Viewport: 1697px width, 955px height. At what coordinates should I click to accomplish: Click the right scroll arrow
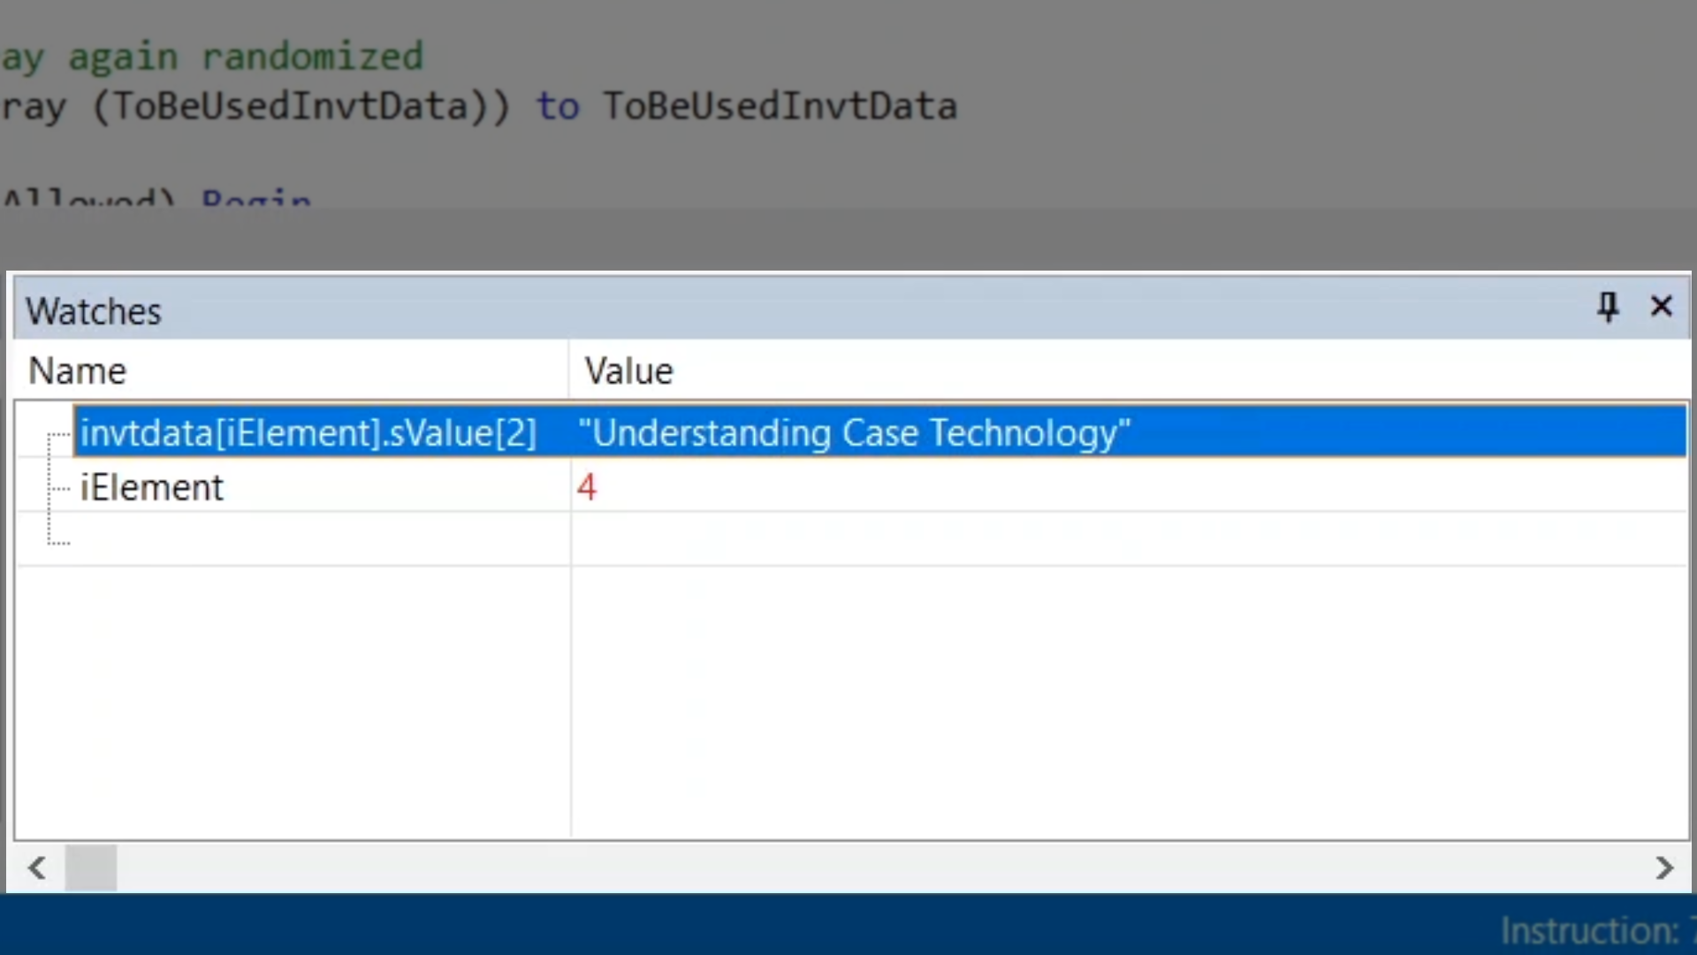point(1664,867)
